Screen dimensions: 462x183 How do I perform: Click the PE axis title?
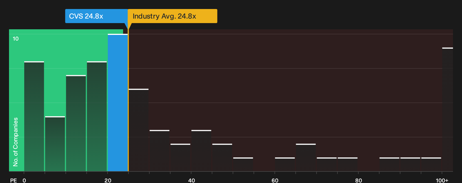[x=14, y=180]
